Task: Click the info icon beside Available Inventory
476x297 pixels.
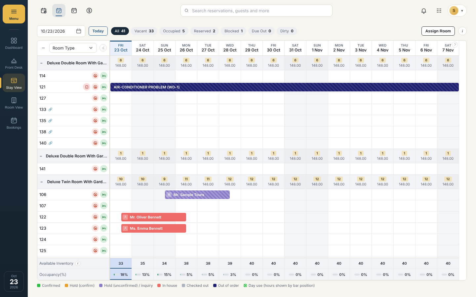Action: pos(78,263)
